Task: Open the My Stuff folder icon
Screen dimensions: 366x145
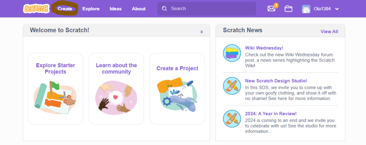Action: pyautogui.click(x=288, y=9)
